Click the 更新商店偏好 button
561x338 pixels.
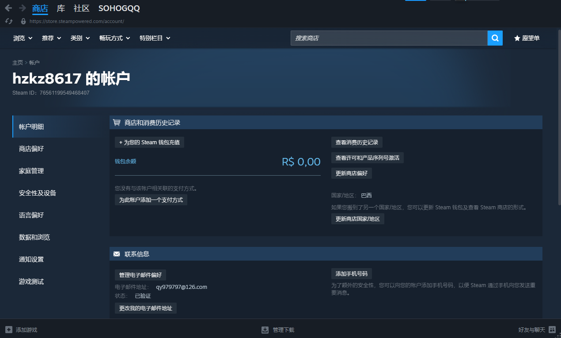click(x=352, y=173)
